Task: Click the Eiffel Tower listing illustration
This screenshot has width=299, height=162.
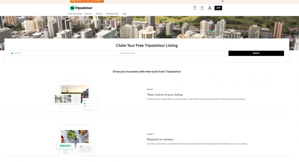Action: 76,96
